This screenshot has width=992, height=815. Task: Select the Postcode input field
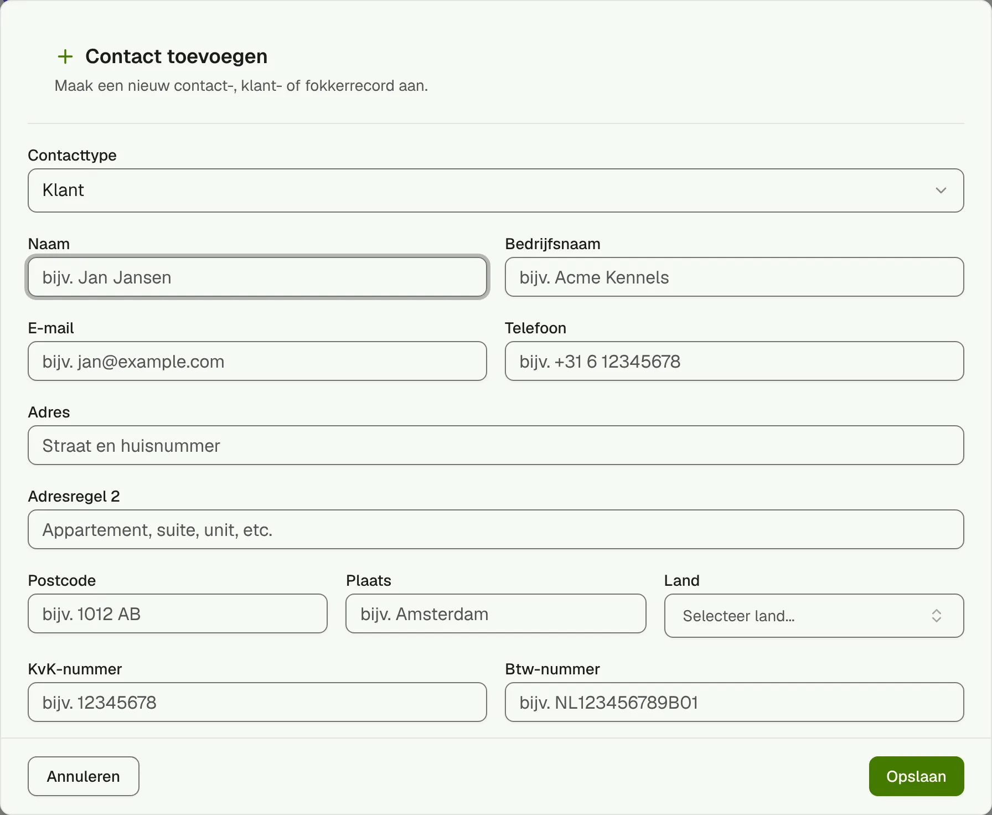(178, 613)
